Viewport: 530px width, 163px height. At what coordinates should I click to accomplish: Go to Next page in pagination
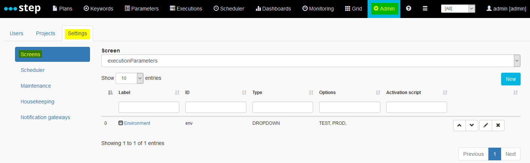(511, 154)
